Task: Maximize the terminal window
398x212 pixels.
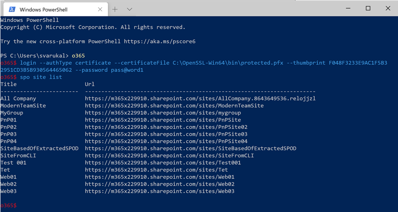Action: click(x=368, y=8)
